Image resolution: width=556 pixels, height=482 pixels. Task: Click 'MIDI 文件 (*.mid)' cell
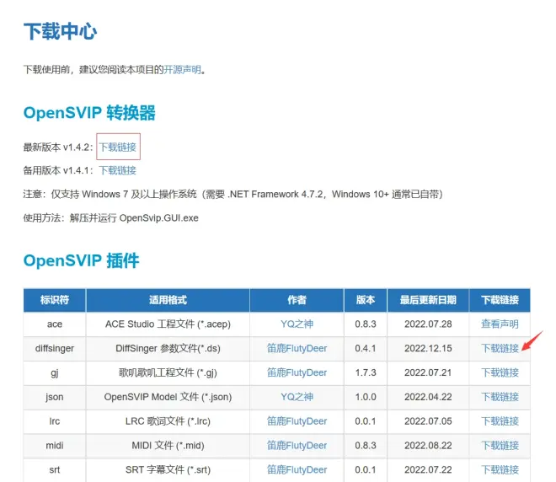click(168, 446)
